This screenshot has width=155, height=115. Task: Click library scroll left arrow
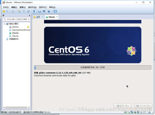4,108
